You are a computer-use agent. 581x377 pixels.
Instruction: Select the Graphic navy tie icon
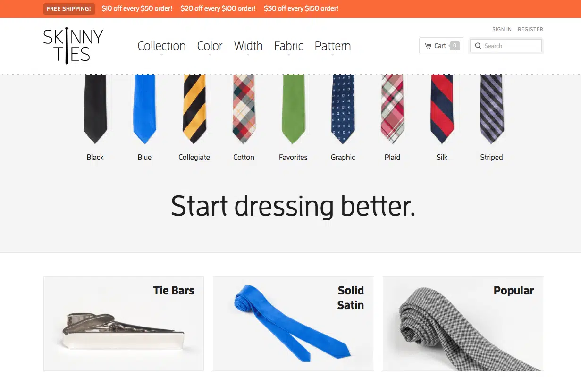343,109
